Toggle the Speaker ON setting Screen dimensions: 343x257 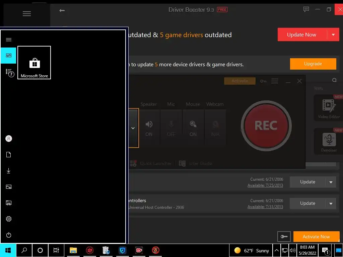point(149,127)
